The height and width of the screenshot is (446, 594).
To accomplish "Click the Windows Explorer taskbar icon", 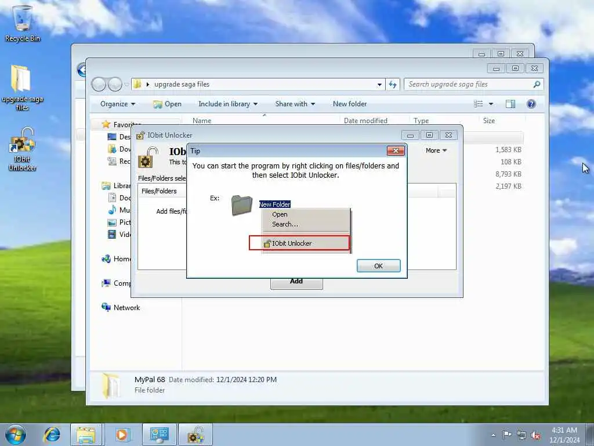I will coord(86,434).
